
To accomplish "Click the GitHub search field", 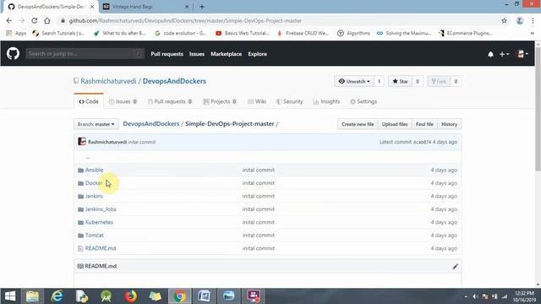I will click(x=85, y=53).
